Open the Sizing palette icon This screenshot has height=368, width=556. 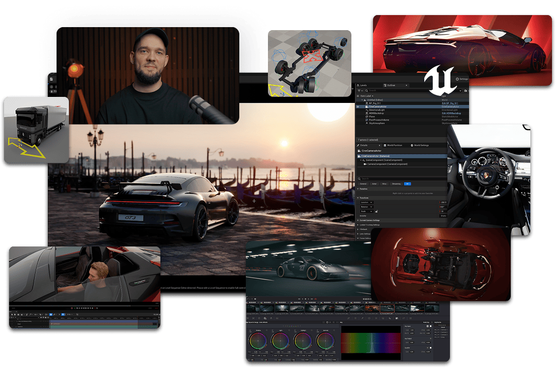[x=404, y=318]
